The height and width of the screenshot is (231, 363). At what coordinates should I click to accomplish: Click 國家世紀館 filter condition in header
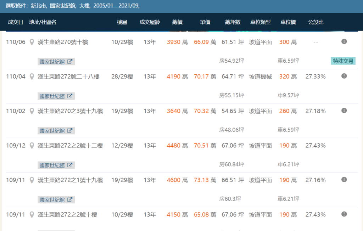tap(62, 6)
